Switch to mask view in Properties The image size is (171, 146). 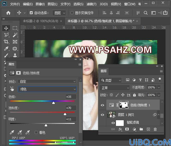point(18,73)
